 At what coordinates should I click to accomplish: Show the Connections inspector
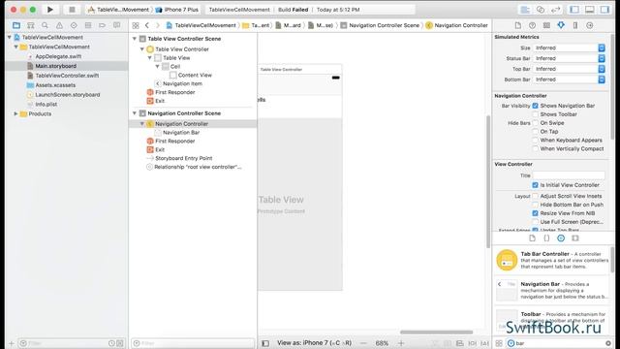pyautogui.click(x=590, y=25)
